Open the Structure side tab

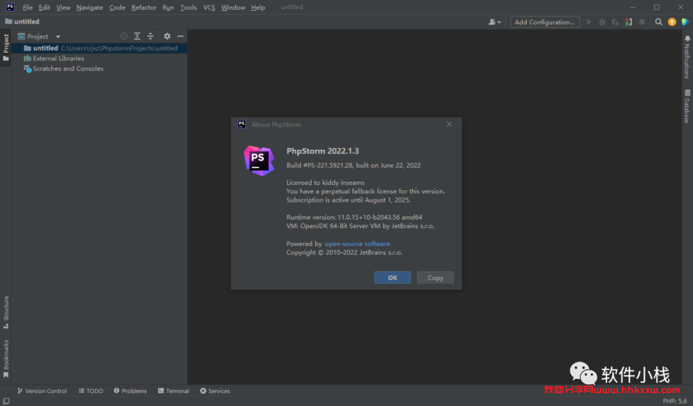[6, 312]
